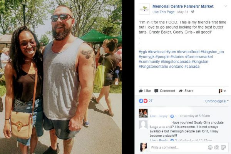
Task: Open the profile selector dropdown beside Share
Action: 222,91
